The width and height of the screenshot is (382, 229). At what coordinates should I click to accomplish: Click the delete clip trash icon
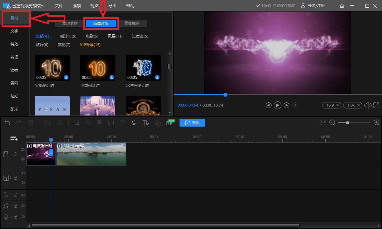tap(31, 122)
